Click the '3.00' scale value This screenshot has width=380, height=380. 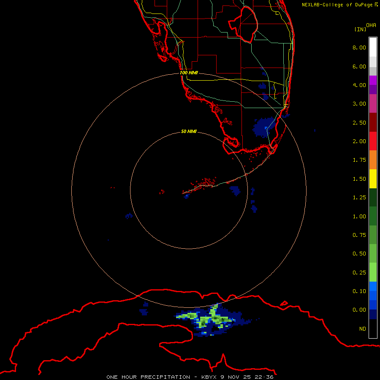coord(359,104)
